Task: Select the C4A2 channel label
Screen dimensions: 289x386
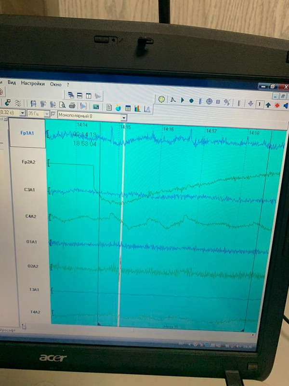Action: (x=31, y=216)
